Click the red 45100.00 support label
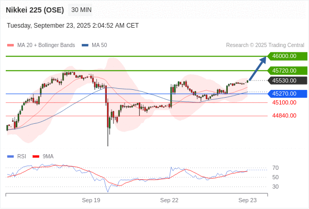 click(284, 102)
